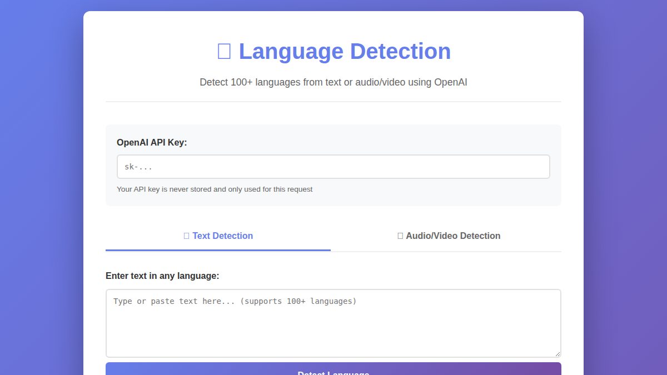Click the gradient-filled Detect Language bar
Screen dimensions: 667x375
pyautogui.click(x=333, y=371)
